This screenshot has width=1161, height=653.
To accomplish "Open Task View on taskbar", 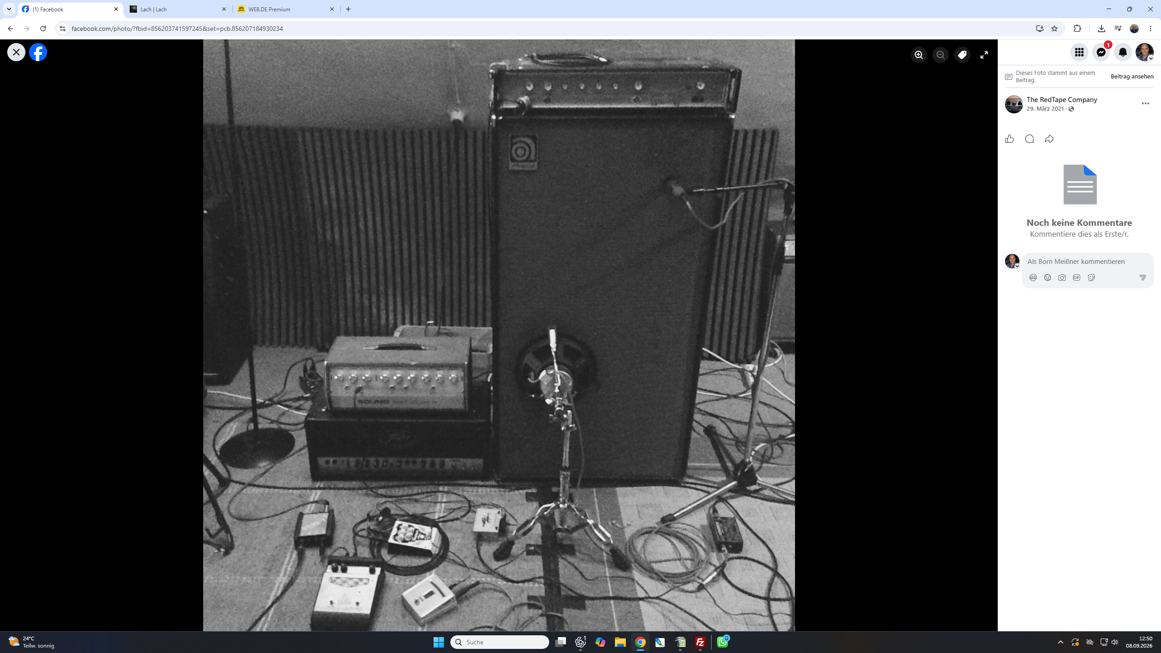I will [561, 642].
